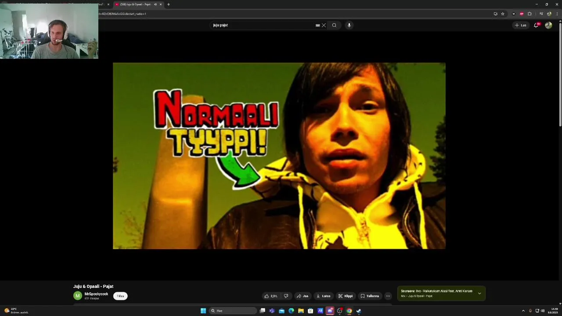Open Chrome three-dot menu

pyautogui.click(x=557, y=14)
